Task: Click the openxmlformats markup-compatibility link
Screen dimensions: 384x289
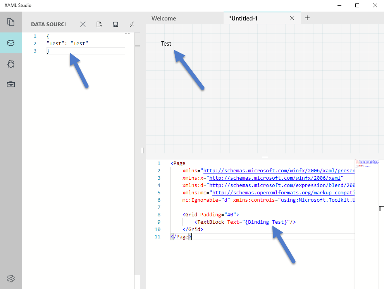Action: [283, 193]
